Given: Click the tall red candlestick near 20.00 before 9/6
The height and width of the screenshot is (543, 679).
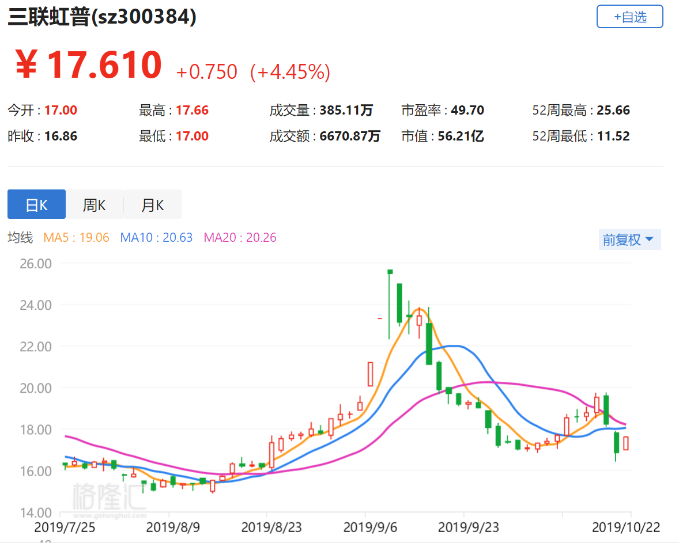Looking at the screenshot, I should tap(370, 374).
